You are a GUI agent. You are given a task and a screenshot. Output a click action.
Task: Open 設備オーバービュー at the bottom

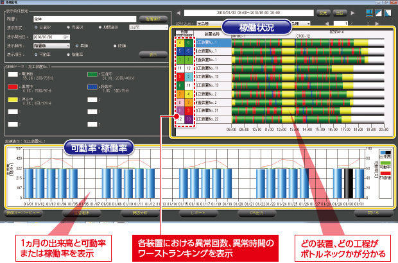(x=23, y=213)
